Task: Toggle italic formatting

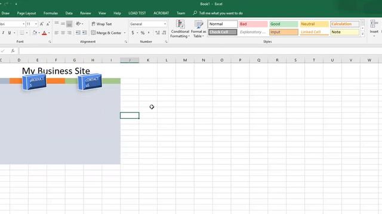Action: tap(3, 33)
